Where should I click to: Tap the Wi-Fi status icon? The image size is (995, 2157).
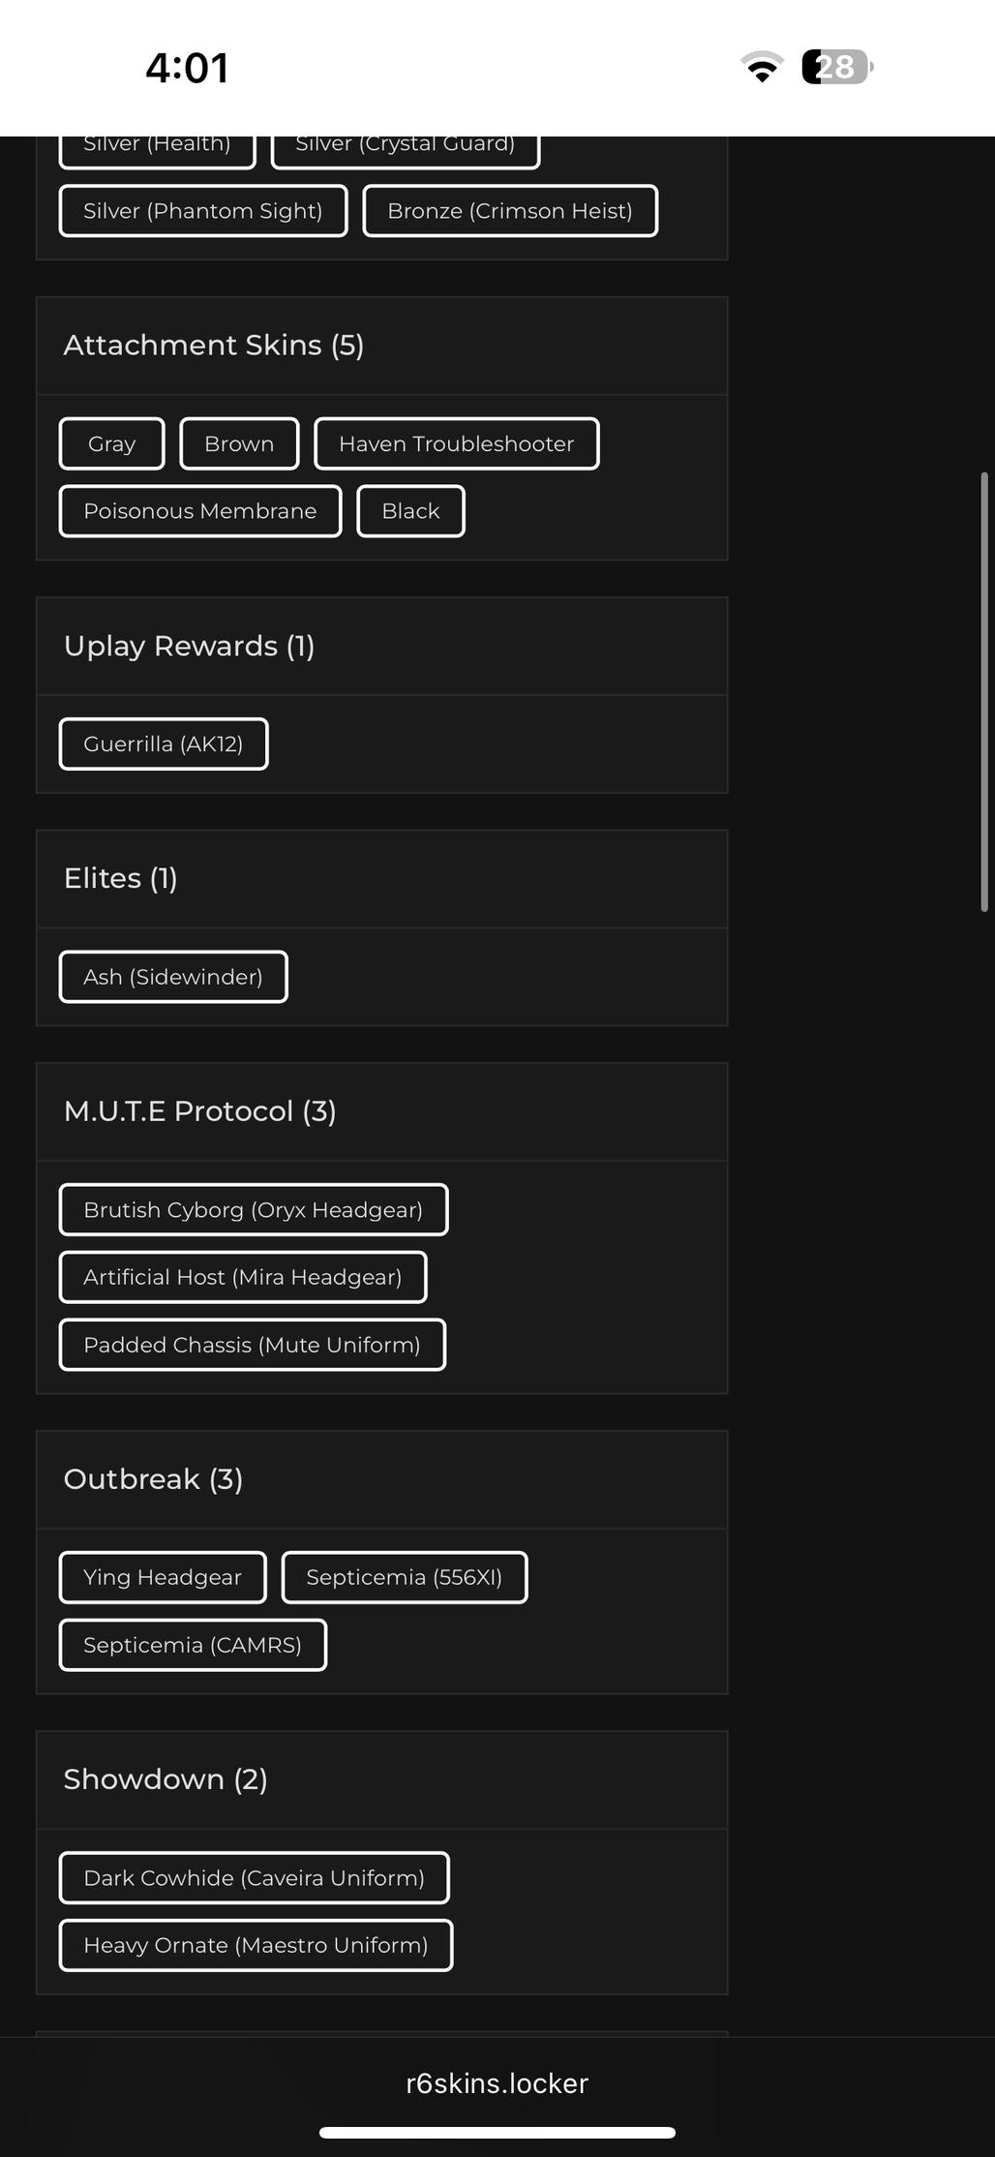point(762,67)
